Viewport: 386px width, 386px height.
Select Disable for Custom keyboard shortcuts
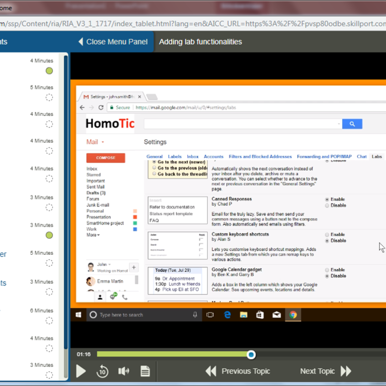327,241
